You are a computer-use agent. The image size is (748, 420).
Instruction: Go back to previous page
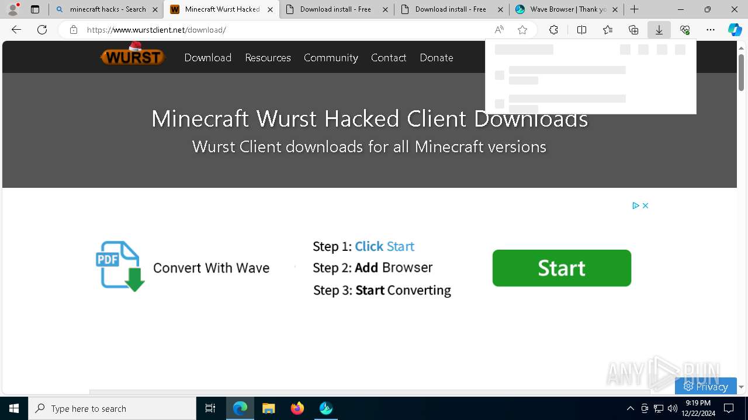tap(16, 30)
